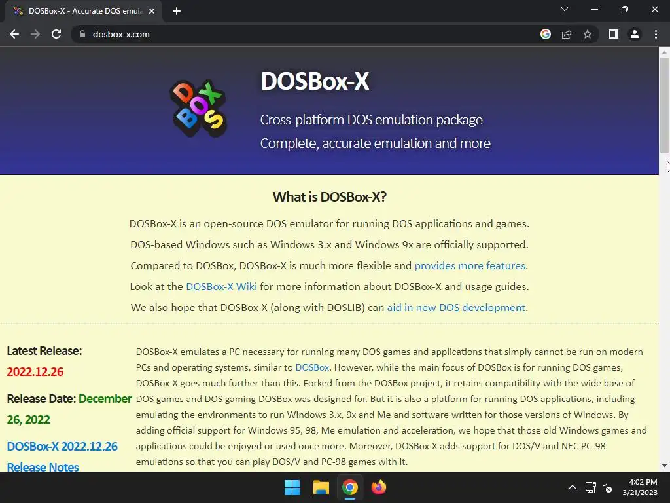
Task: Close the DOSBox-X tab
Action: point(152,11)
